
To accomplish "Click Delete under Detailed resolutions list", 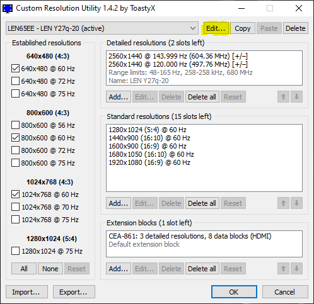I will (172, 97).
